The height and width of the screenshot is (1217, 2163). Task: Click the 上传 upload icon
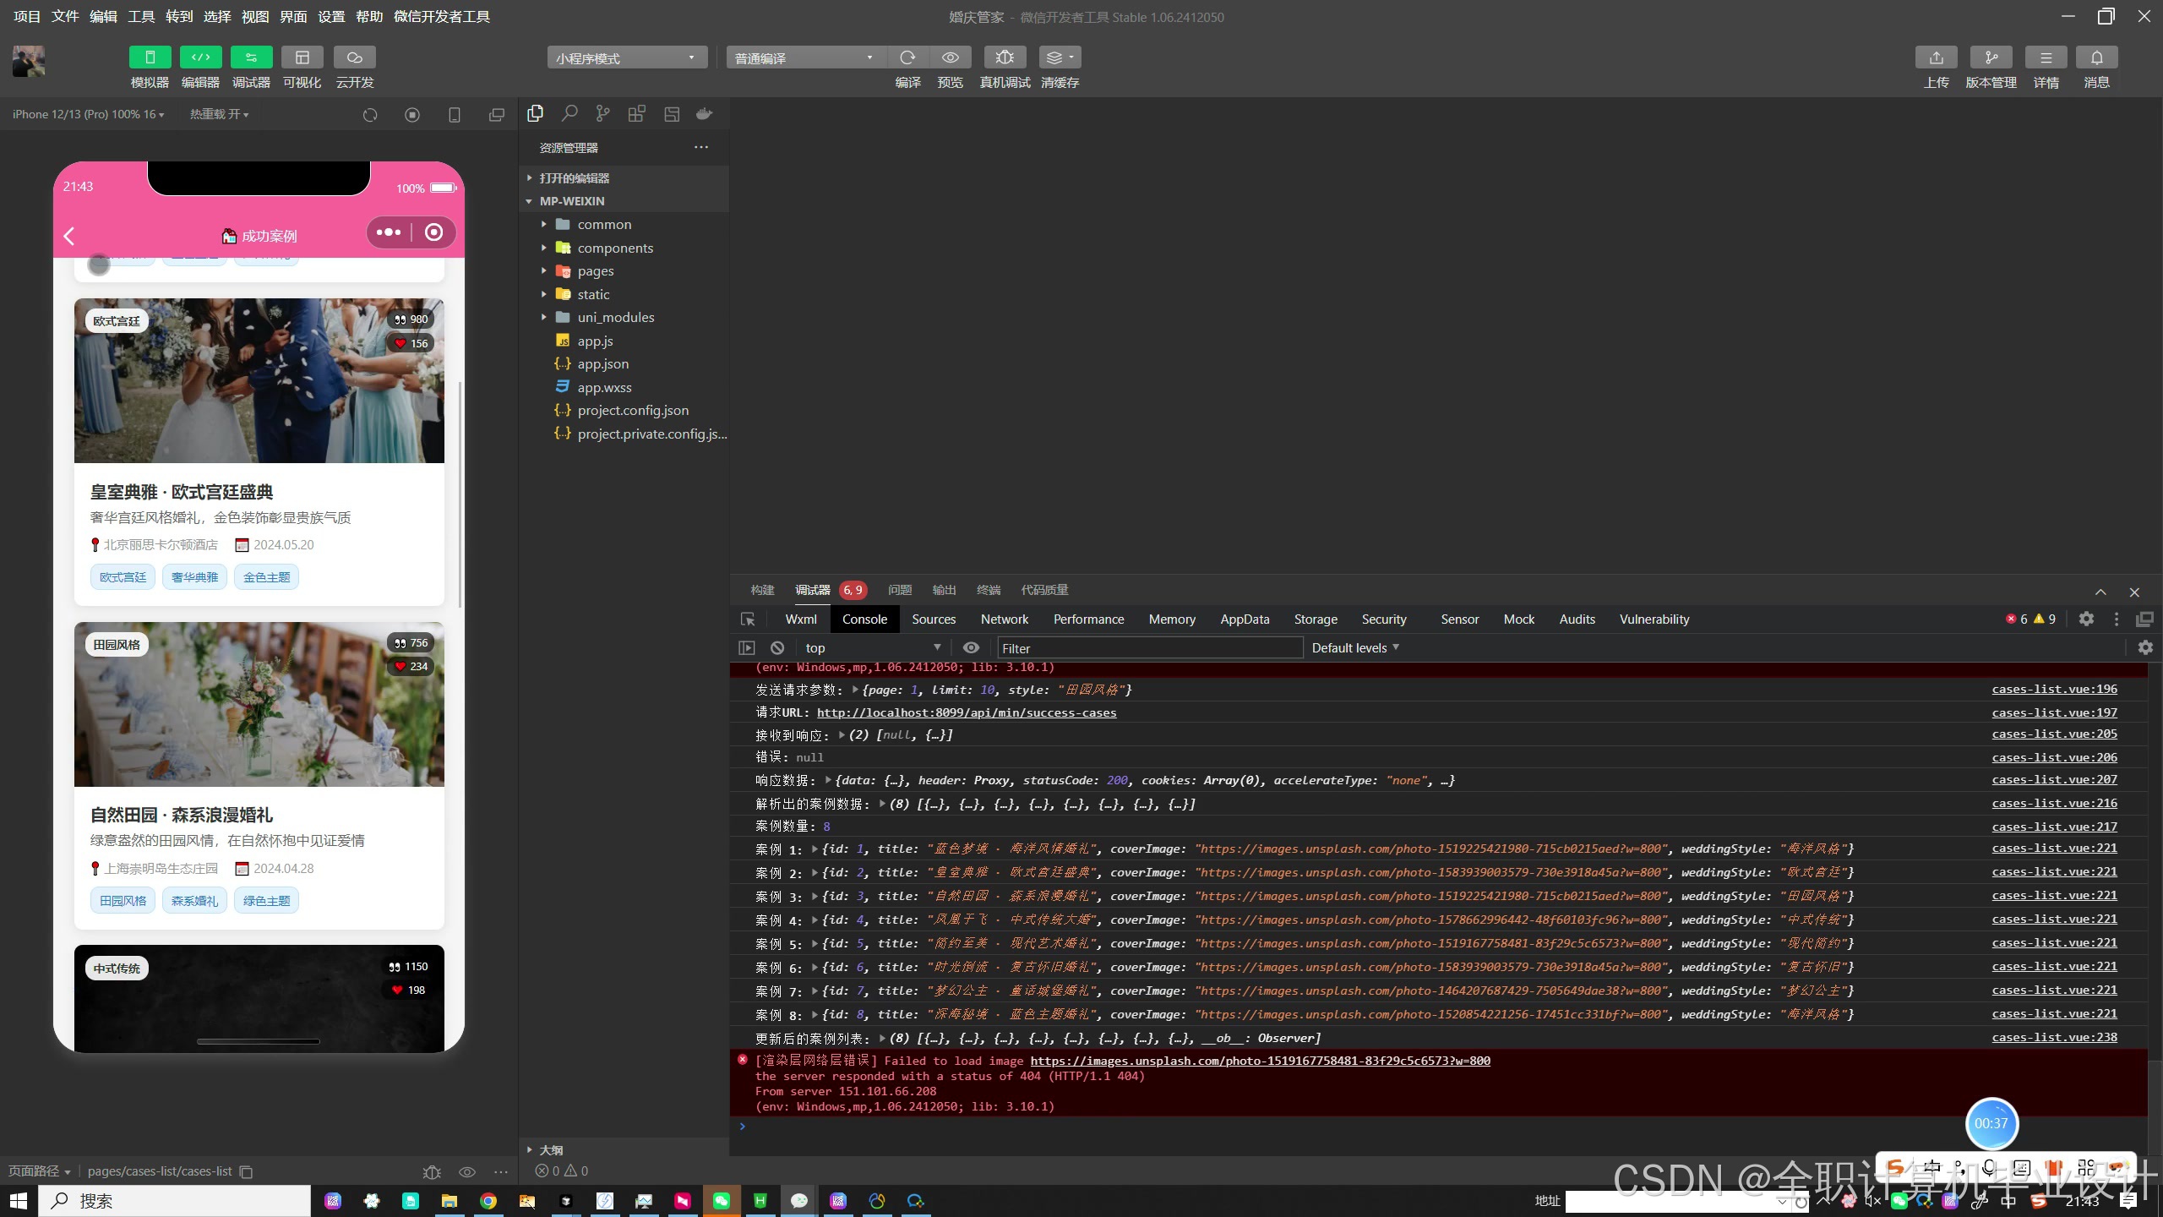tap(1936, 57)
